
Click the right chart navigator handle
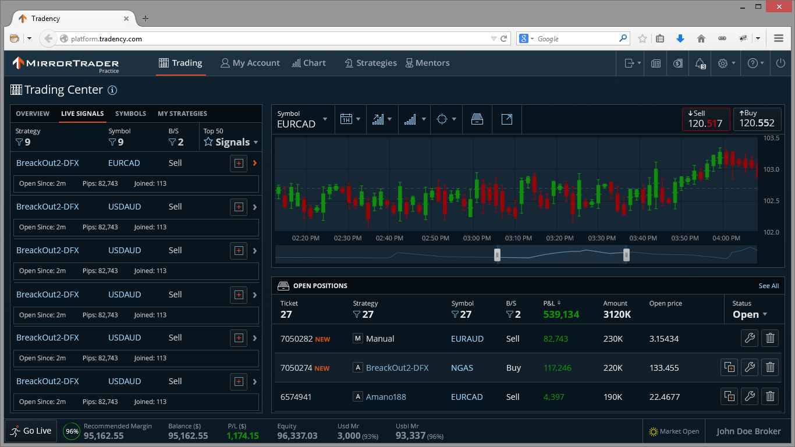[x=626, y=254]
